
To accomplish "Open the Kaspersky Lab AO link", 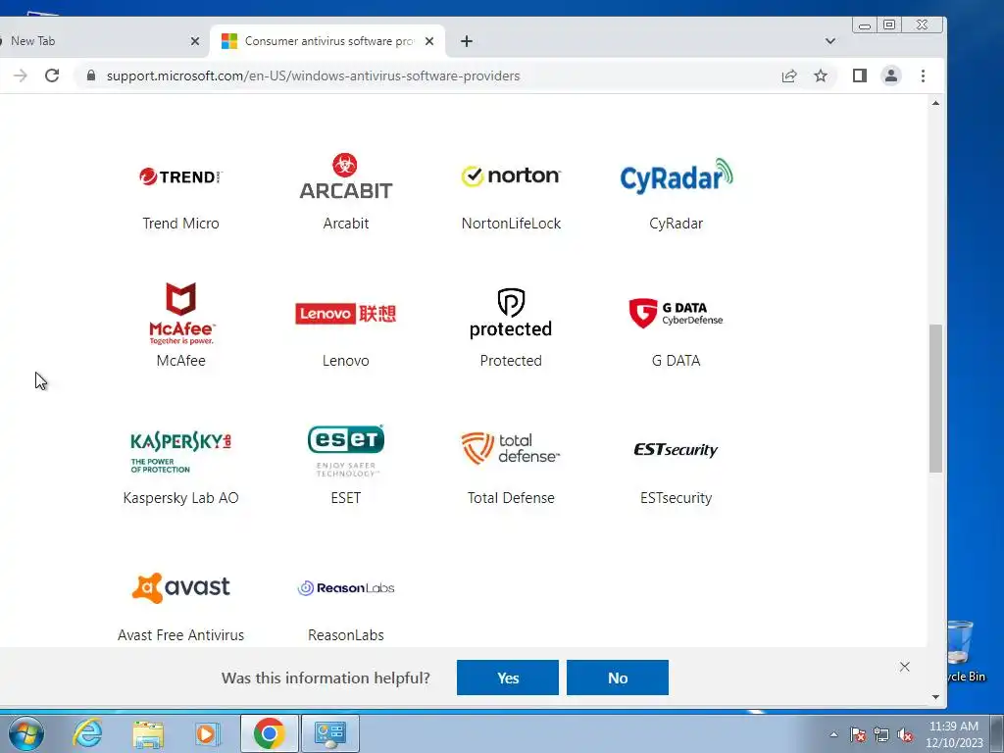I will [x=180, y=498].
